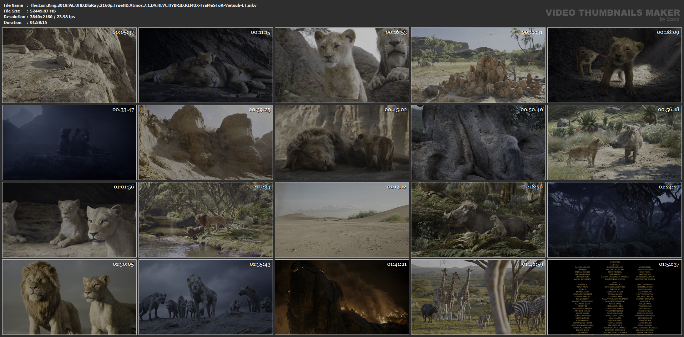
Task: Click the thumbnail at 01:30:05
Action: 69,297
